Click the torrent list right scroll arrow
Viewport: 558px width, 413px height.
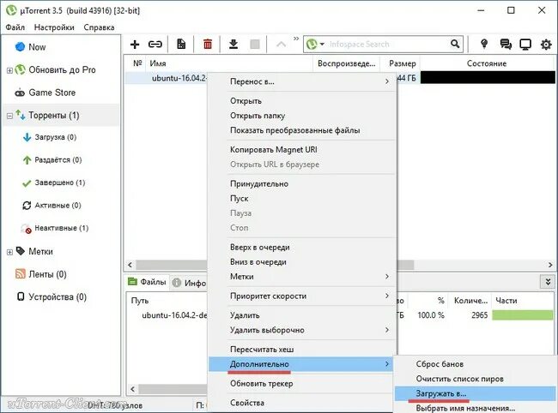point(550,265)
